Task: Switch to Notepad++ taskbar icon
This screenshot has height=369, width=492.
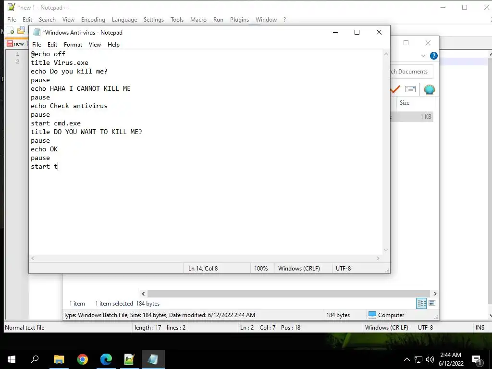Action: [x=129, y=359]
